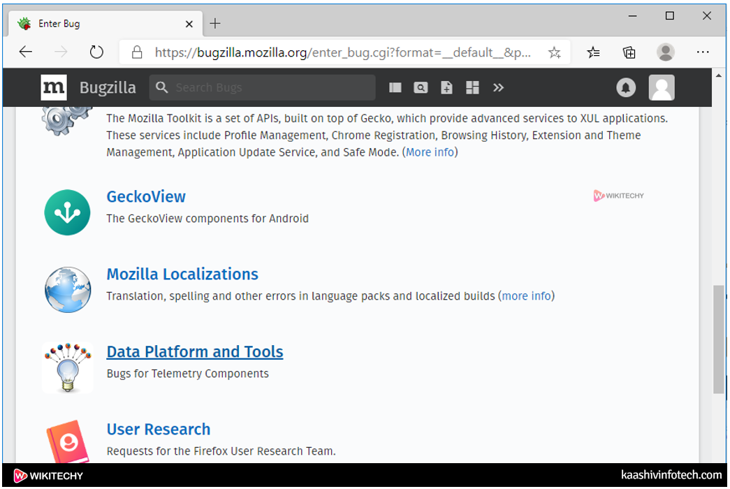The height and width of the screenshot is (489, 730).
Task: Click the browser refresh button
Action: (96, 52)
